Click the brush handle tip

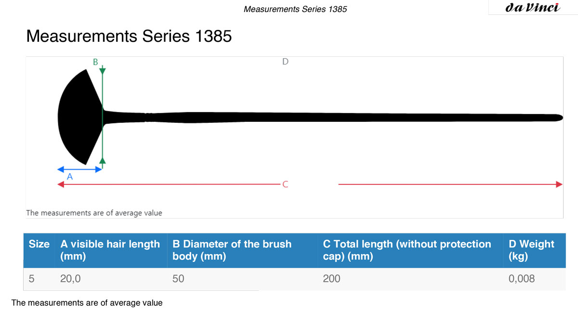558,117
